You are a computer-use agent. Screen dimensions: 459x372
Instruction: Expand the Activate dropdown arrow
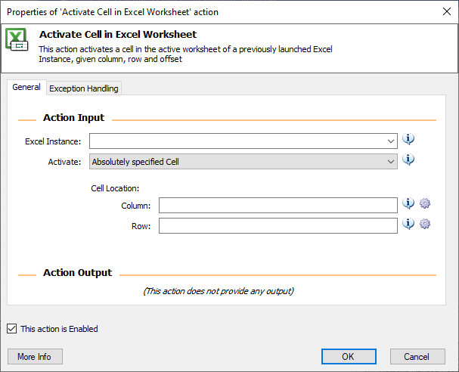coord(390,162)
